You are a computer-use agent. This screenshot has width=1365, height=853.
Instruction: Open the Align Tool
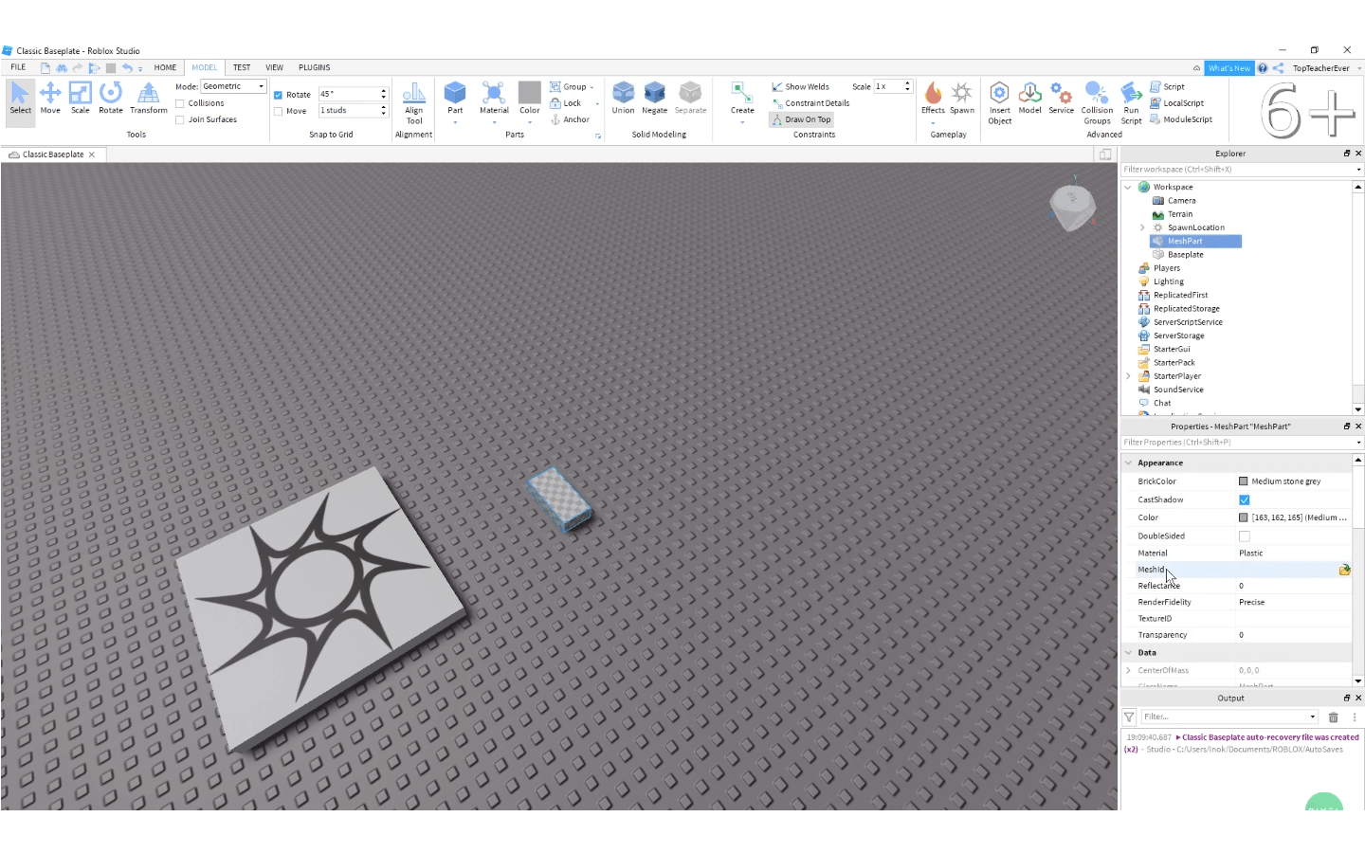tap(414, 103)
